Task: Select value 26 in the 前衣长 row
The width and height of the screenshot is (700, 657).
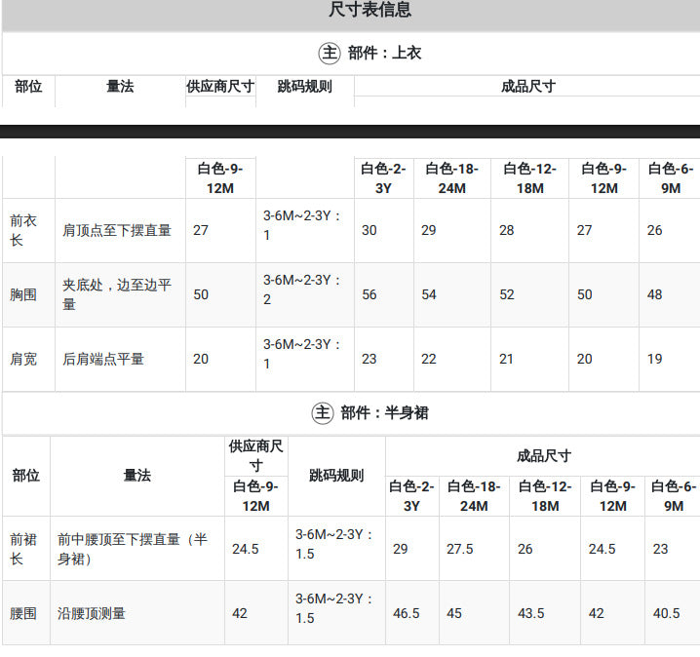Action: (655, 230)
